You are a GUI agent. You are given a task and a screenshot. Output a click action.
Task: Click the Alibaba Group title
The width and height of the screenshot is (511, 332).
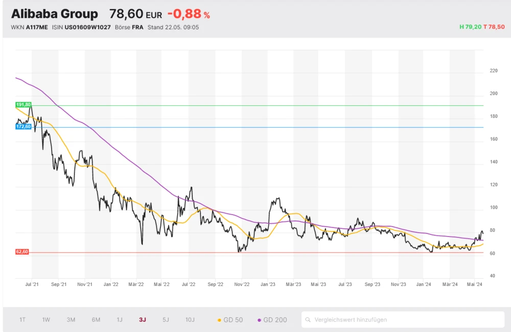(54, 14)
